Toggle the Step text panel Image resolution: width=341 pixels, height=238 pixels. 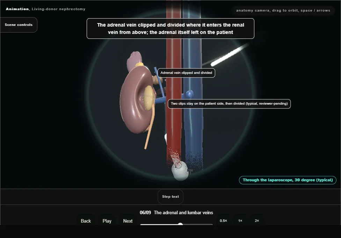170,197
